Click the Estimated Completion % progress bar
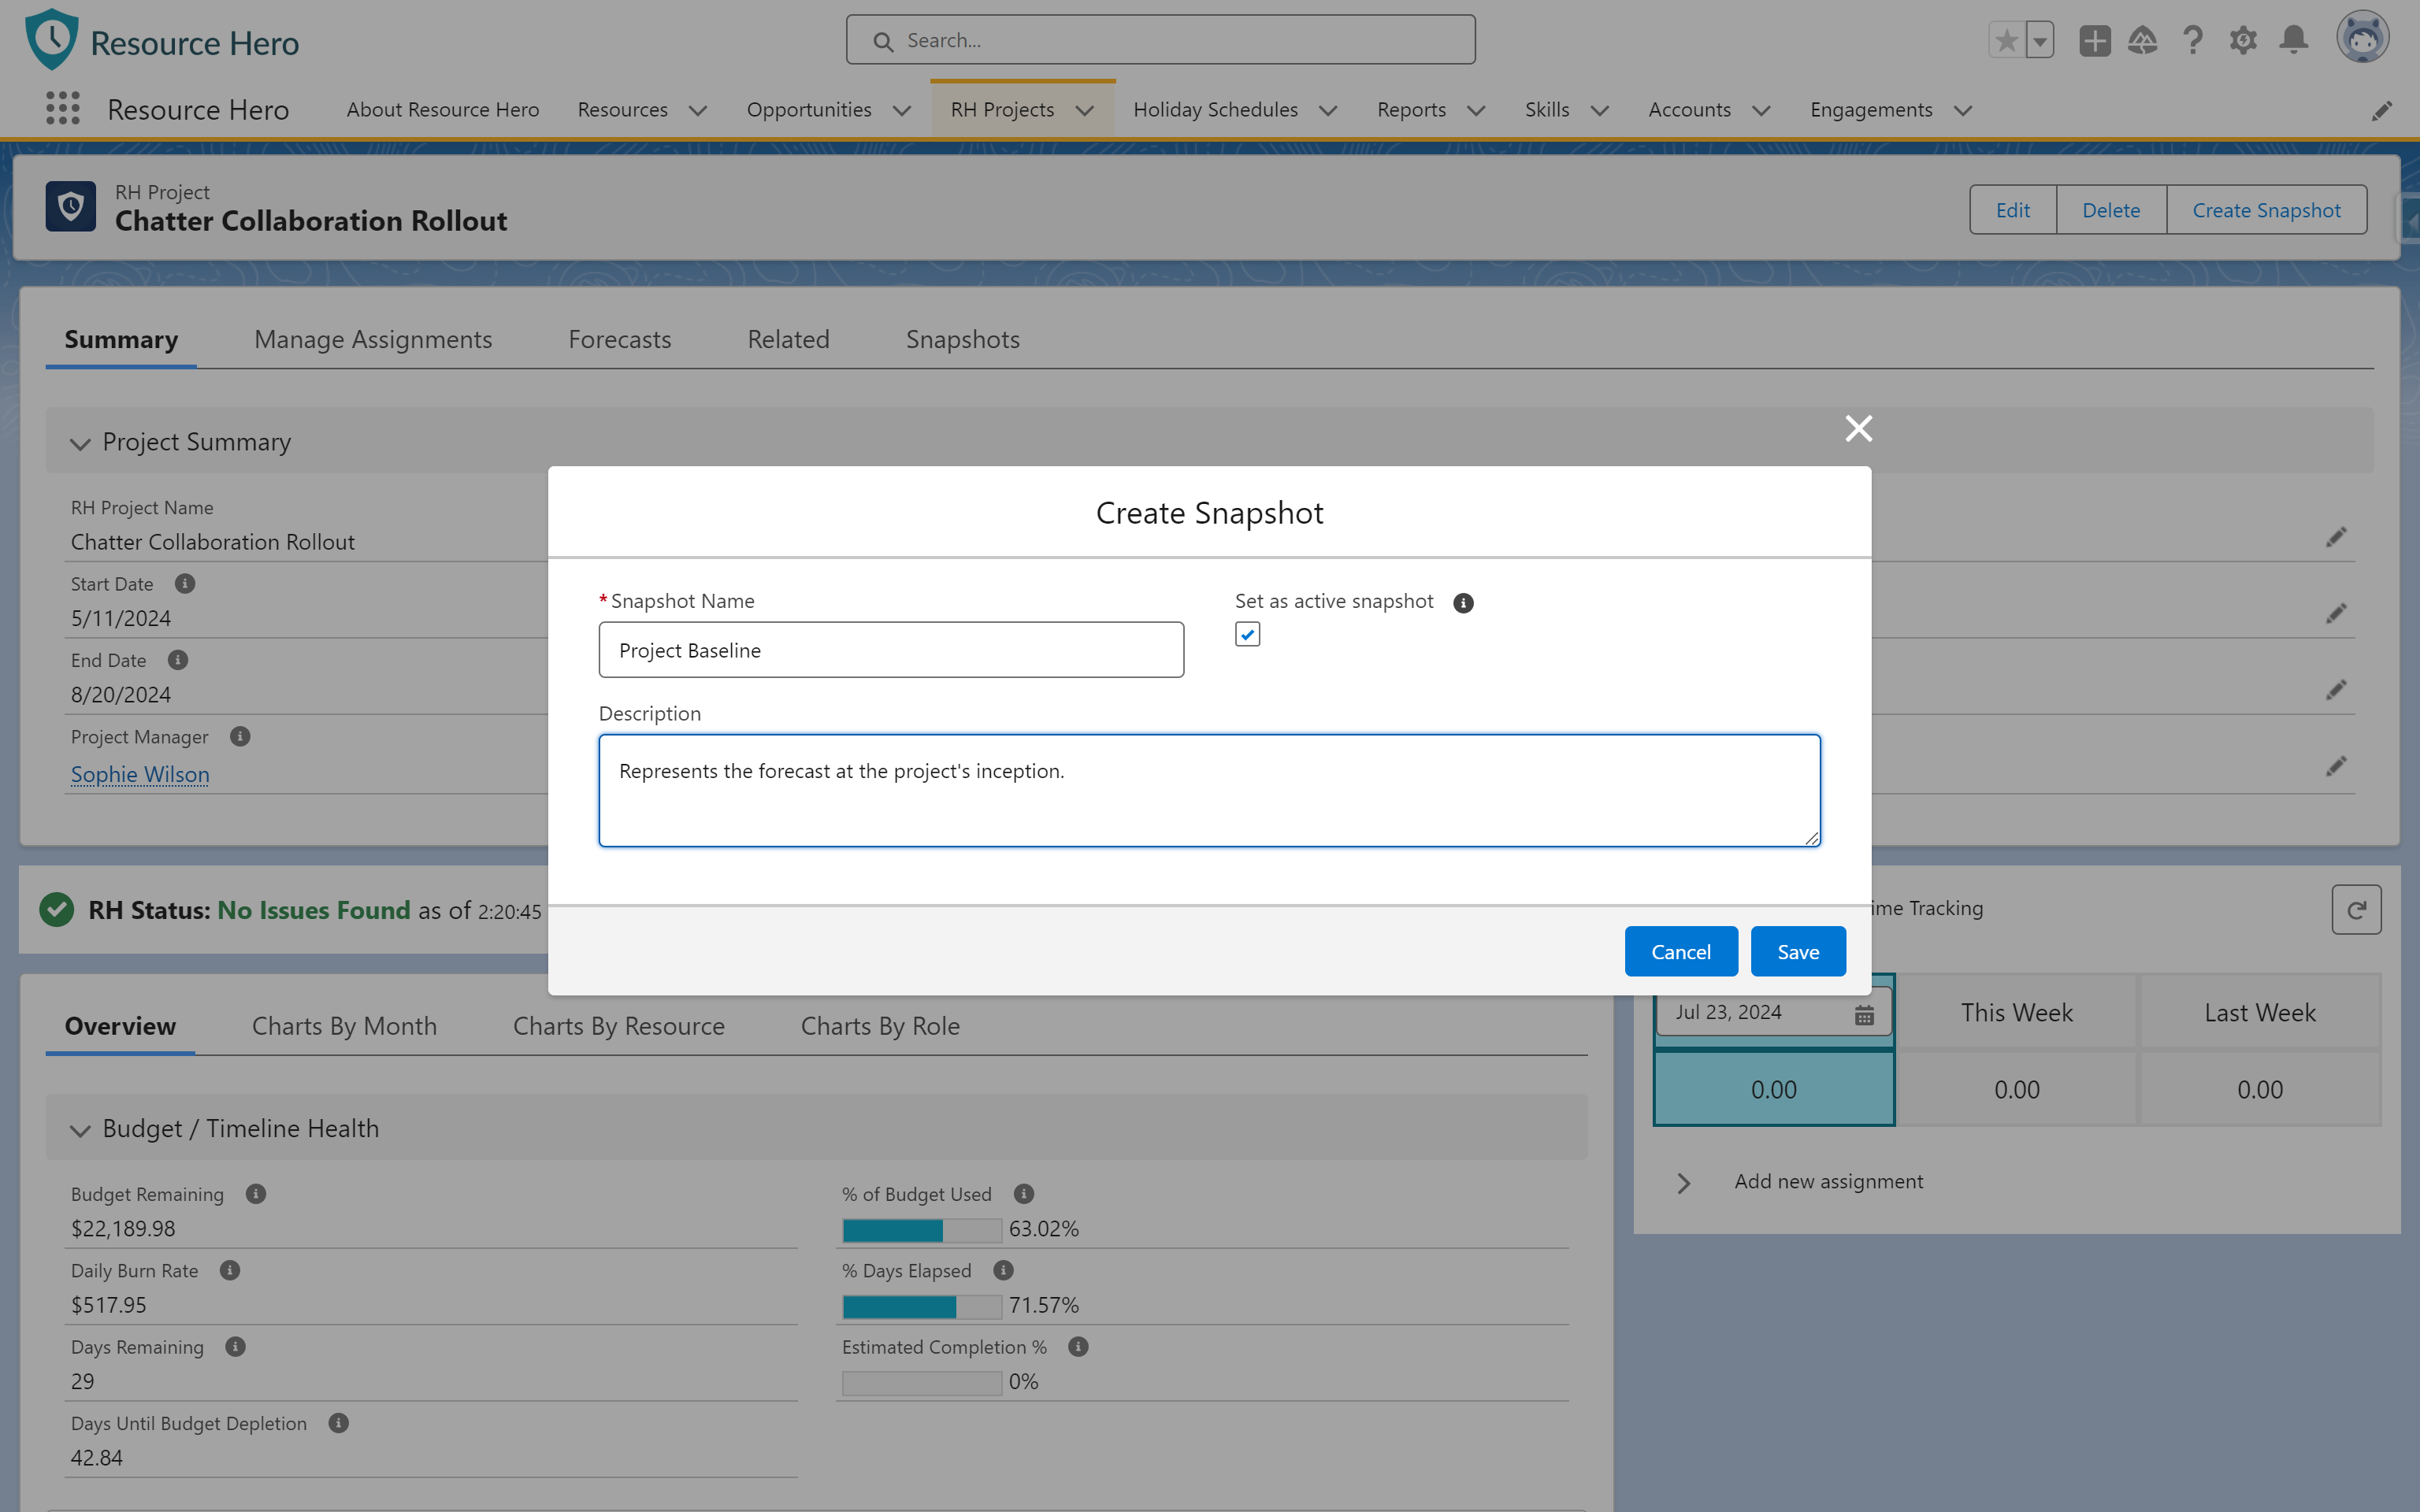The width and height of the screenshot is (2420, 1512). click(921, 1383)
